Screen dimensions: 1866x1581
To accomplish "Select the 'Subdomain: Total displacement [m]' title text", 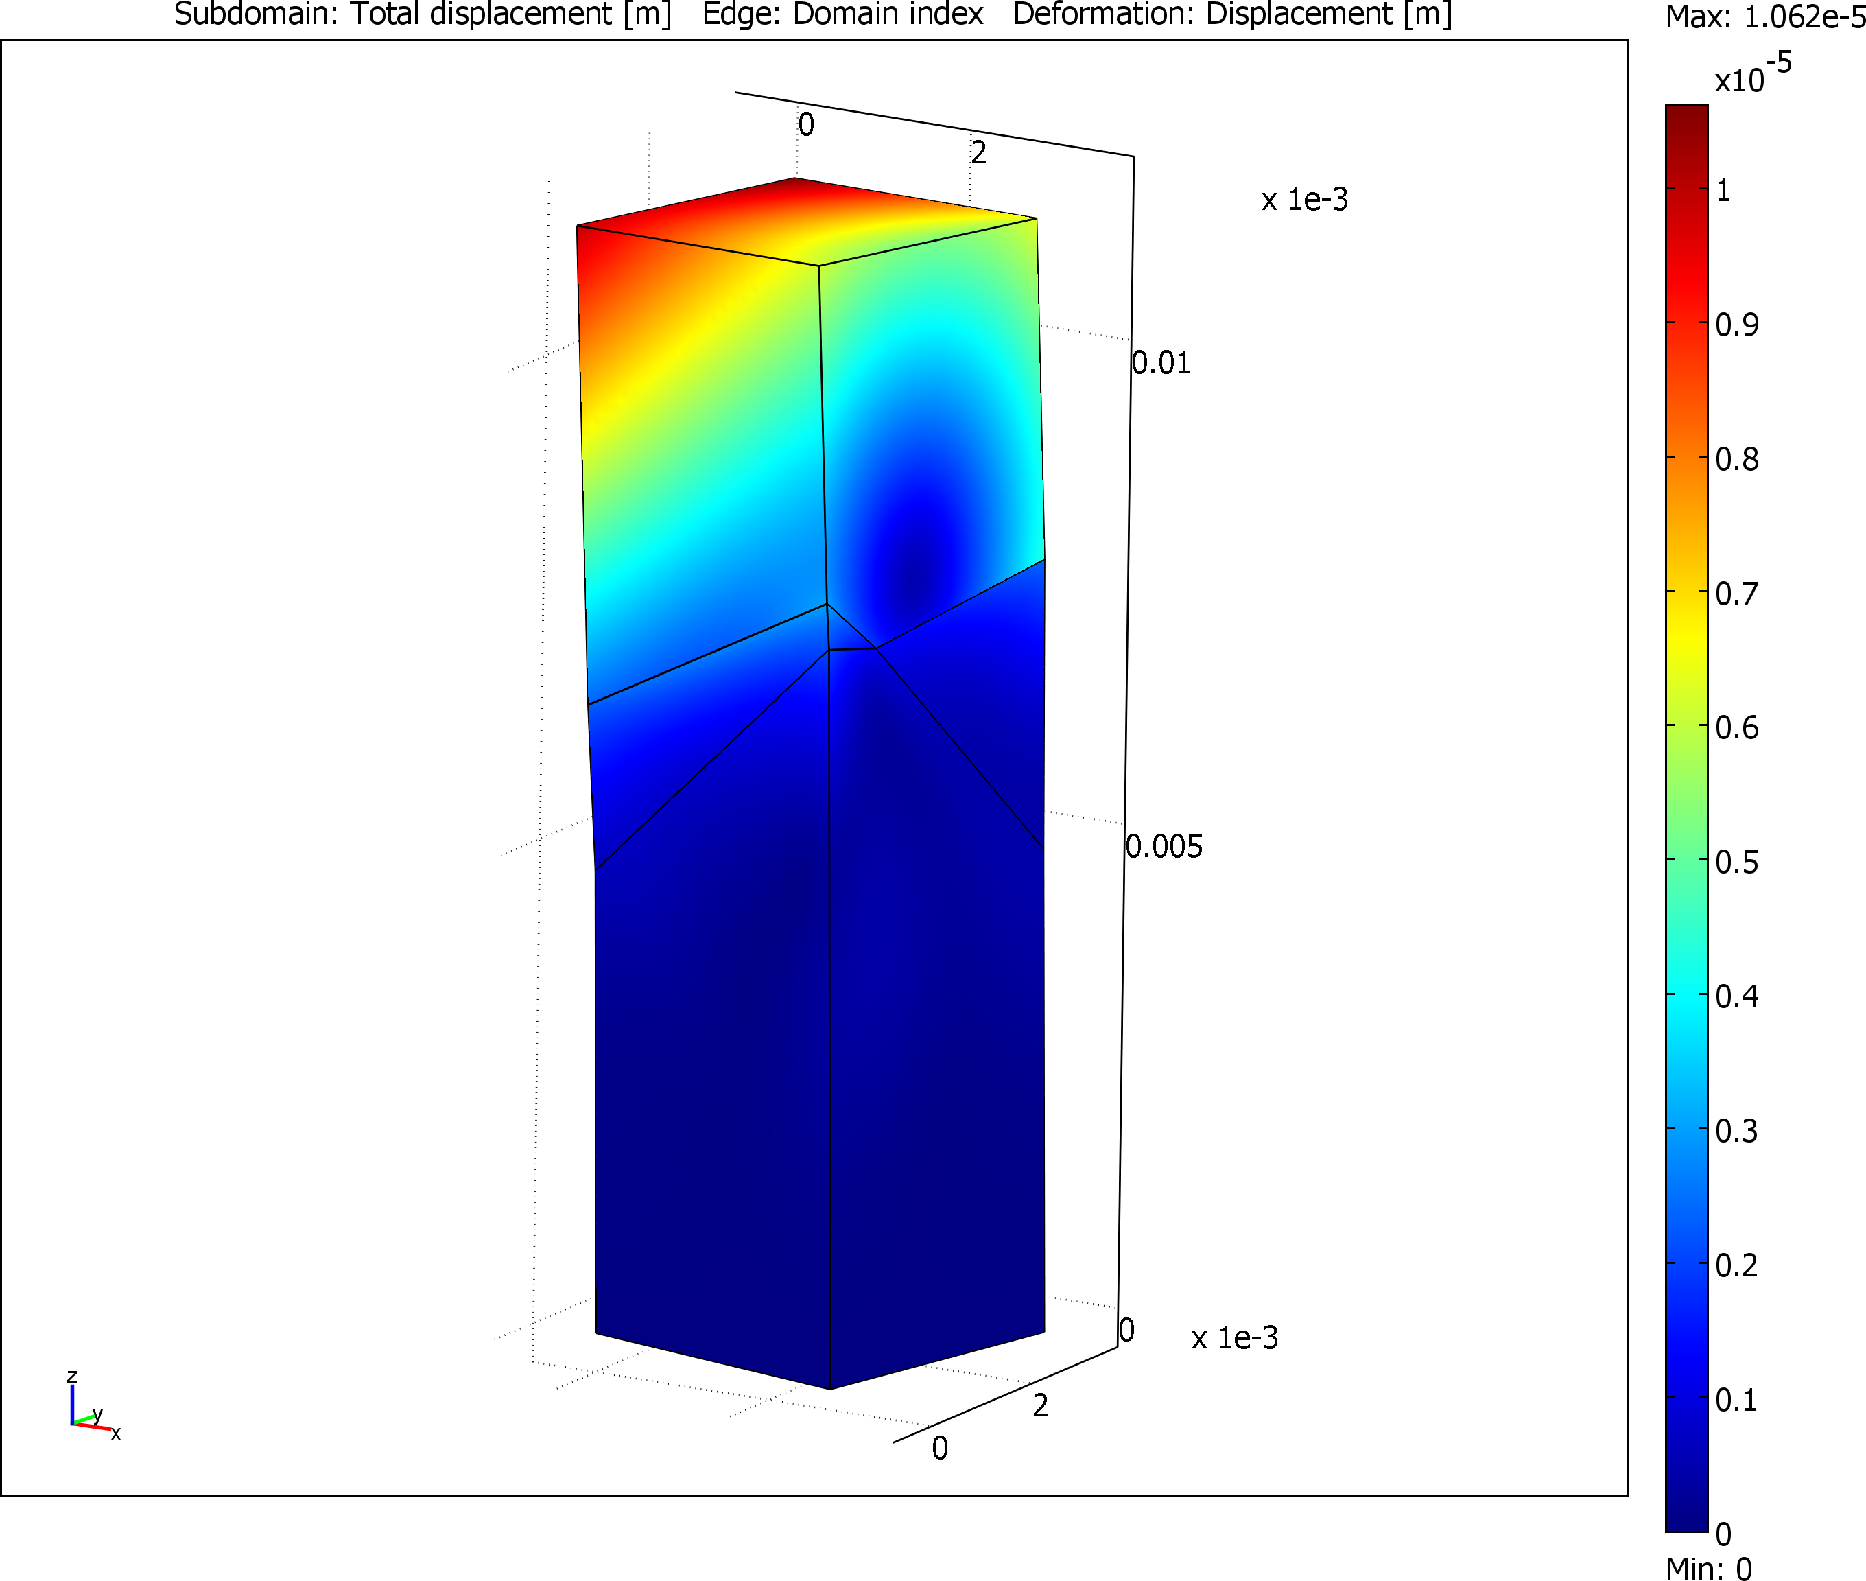I will (x=422, y=14).
